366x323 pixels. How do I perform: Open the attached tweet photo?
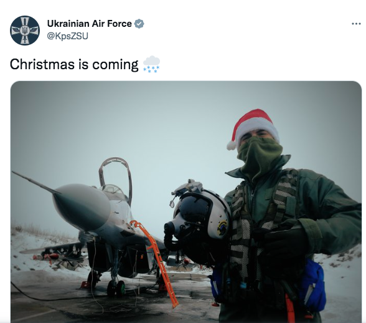coord(186,202)
